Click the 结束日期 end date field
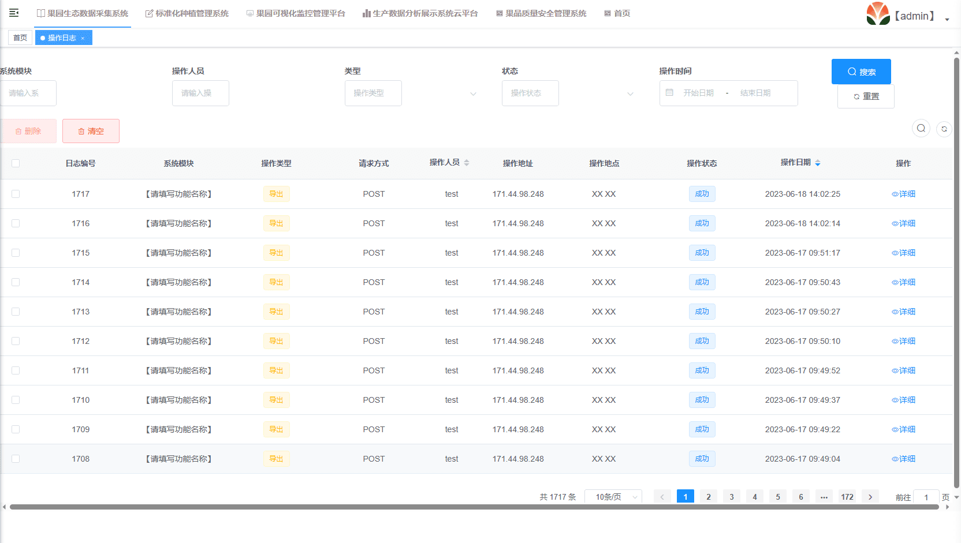 coord(755,93)
